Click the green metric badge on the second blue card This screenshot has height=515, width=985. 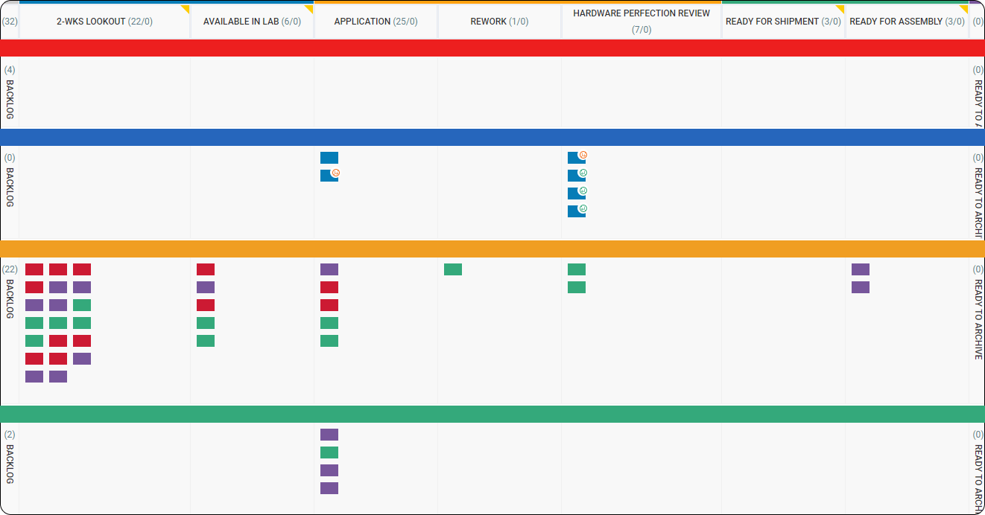[x=584, y=173]
